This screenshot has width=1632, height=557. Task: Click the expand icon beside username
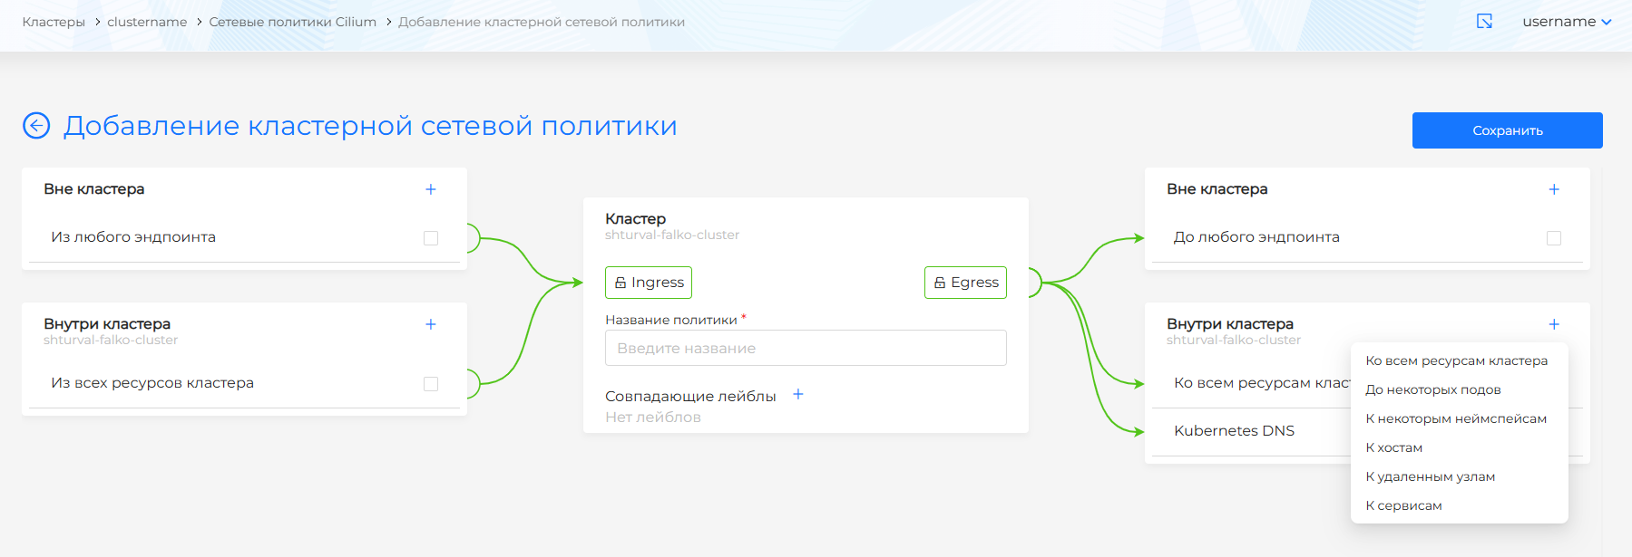[1484, 21]
